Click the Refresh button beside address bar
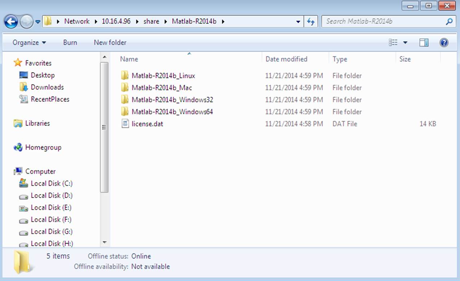Viewport: 460px width, 281px height. (x=311, y=22)
